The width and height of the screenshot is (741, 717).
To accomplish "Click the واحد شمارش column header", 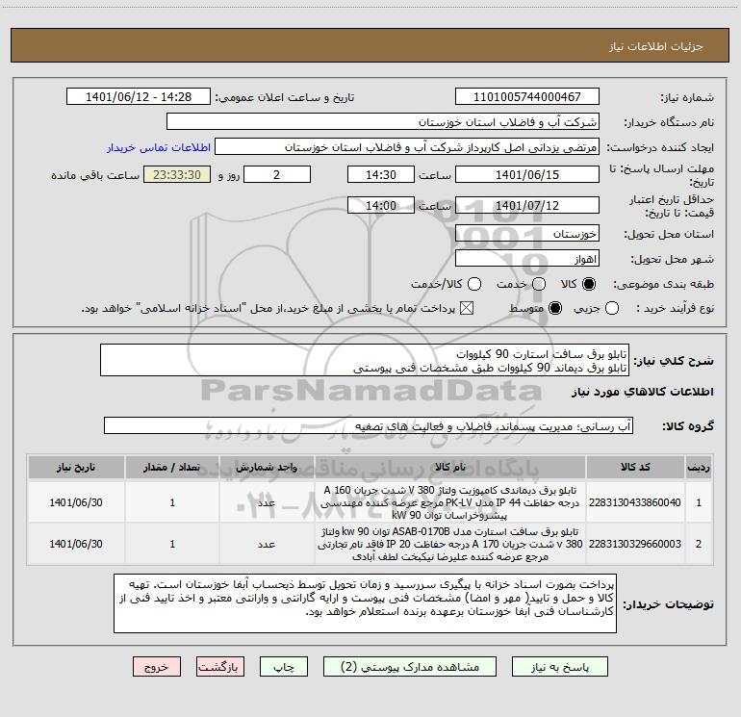I will [x=267, y=468].
